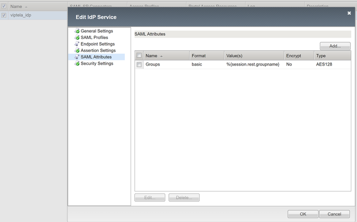Click the Add attribute button

[x=335, y=46]
